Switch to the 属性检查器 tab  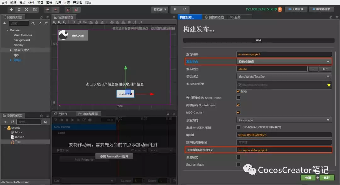pos(214,17)
